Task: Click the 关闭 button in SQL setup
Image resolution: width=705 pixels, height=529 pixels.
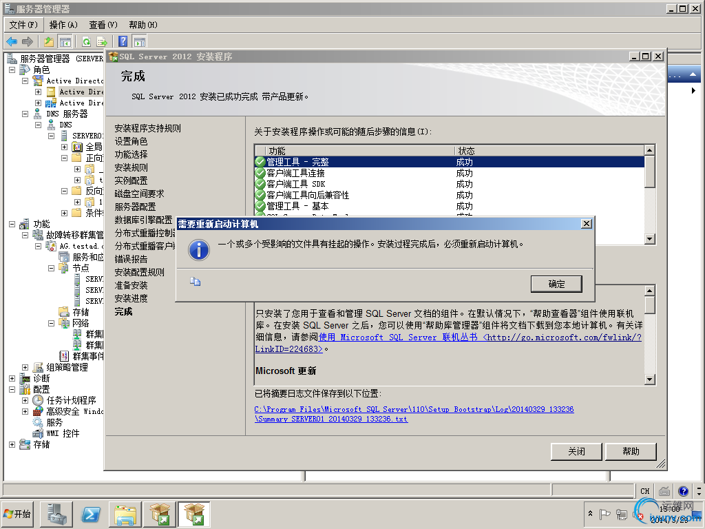Action: 576,451
